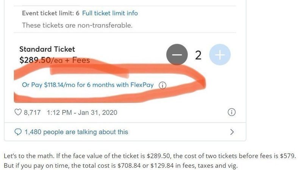Screen dimensions: 303x170
Task: Open the FlexPay info icon
Action: 162,85
